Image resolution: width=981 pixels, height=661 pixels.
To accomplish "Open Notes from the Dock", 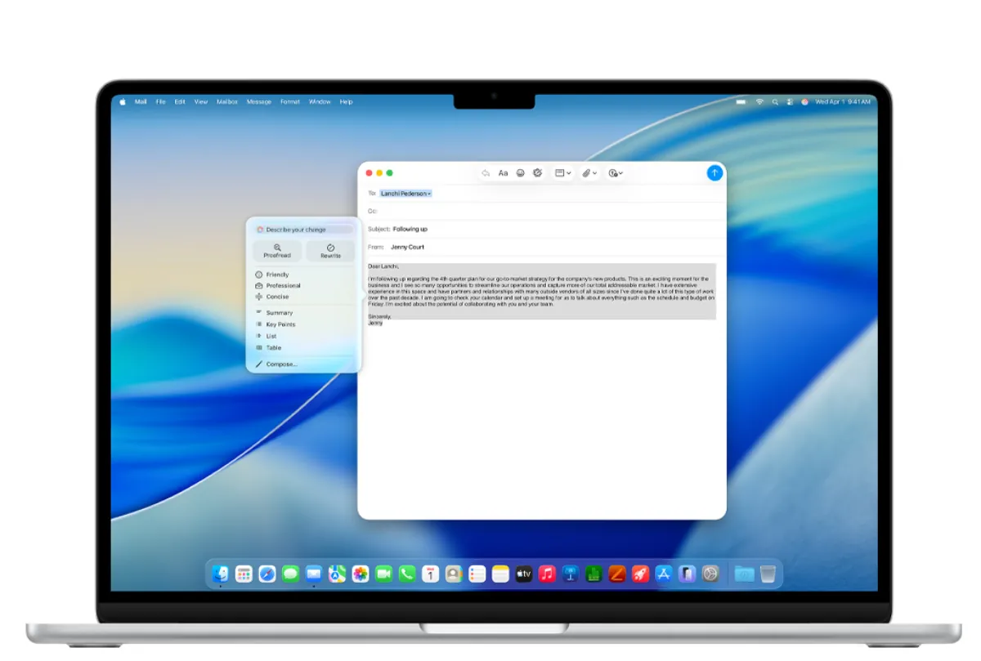I will [500, 574].
